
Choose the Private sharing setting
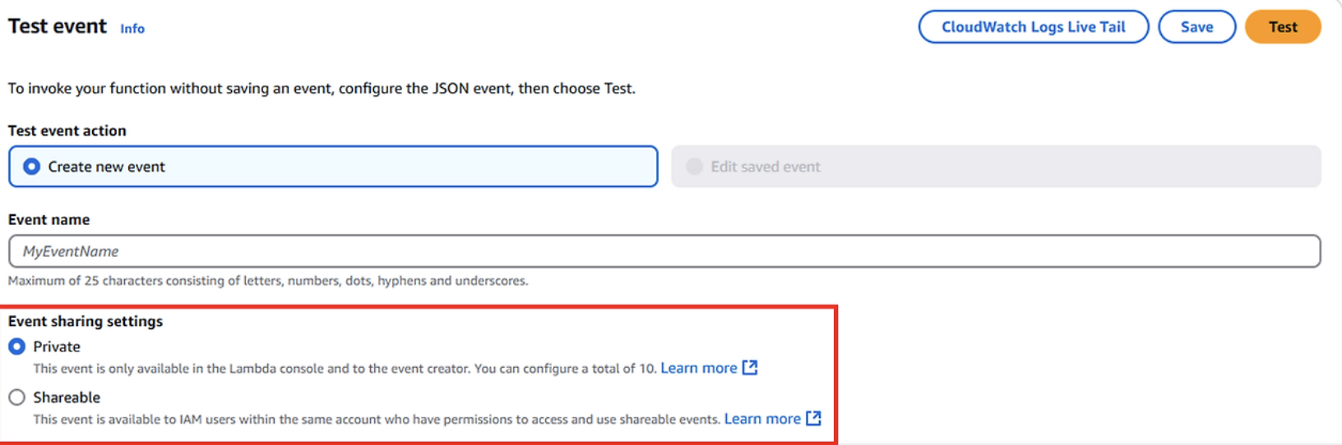pos(16,346)
